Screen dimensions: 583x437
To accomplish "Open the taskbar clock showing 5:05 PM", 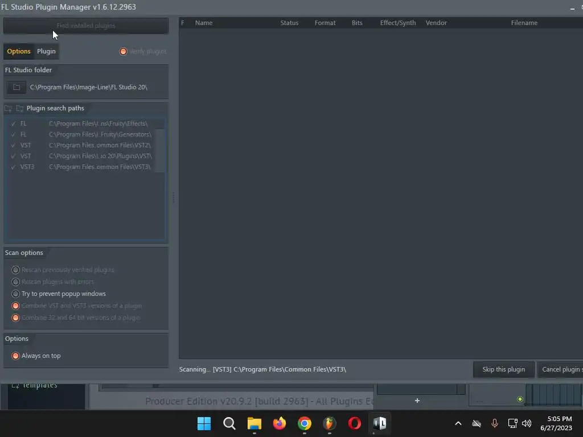I will point(556,423).
